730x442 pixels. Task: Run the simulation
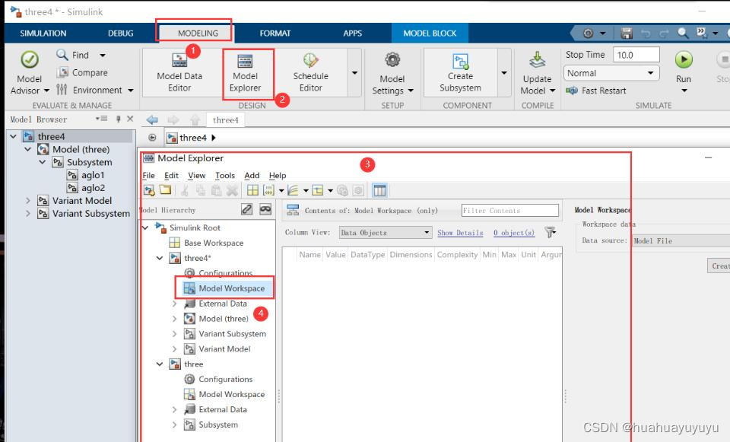[684, 59]
